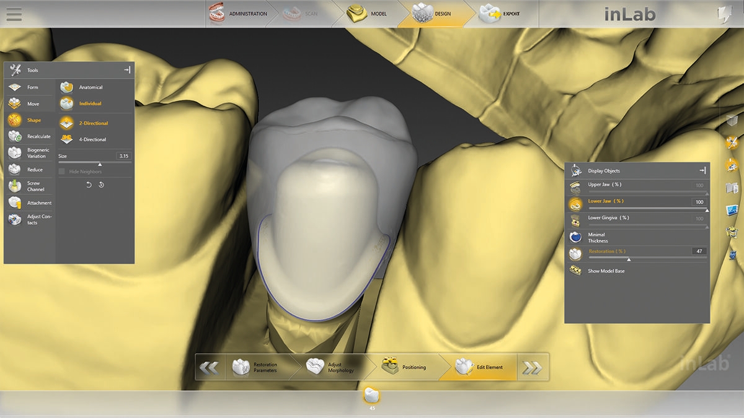Open the Screw Channel tool

coord(15,186)
